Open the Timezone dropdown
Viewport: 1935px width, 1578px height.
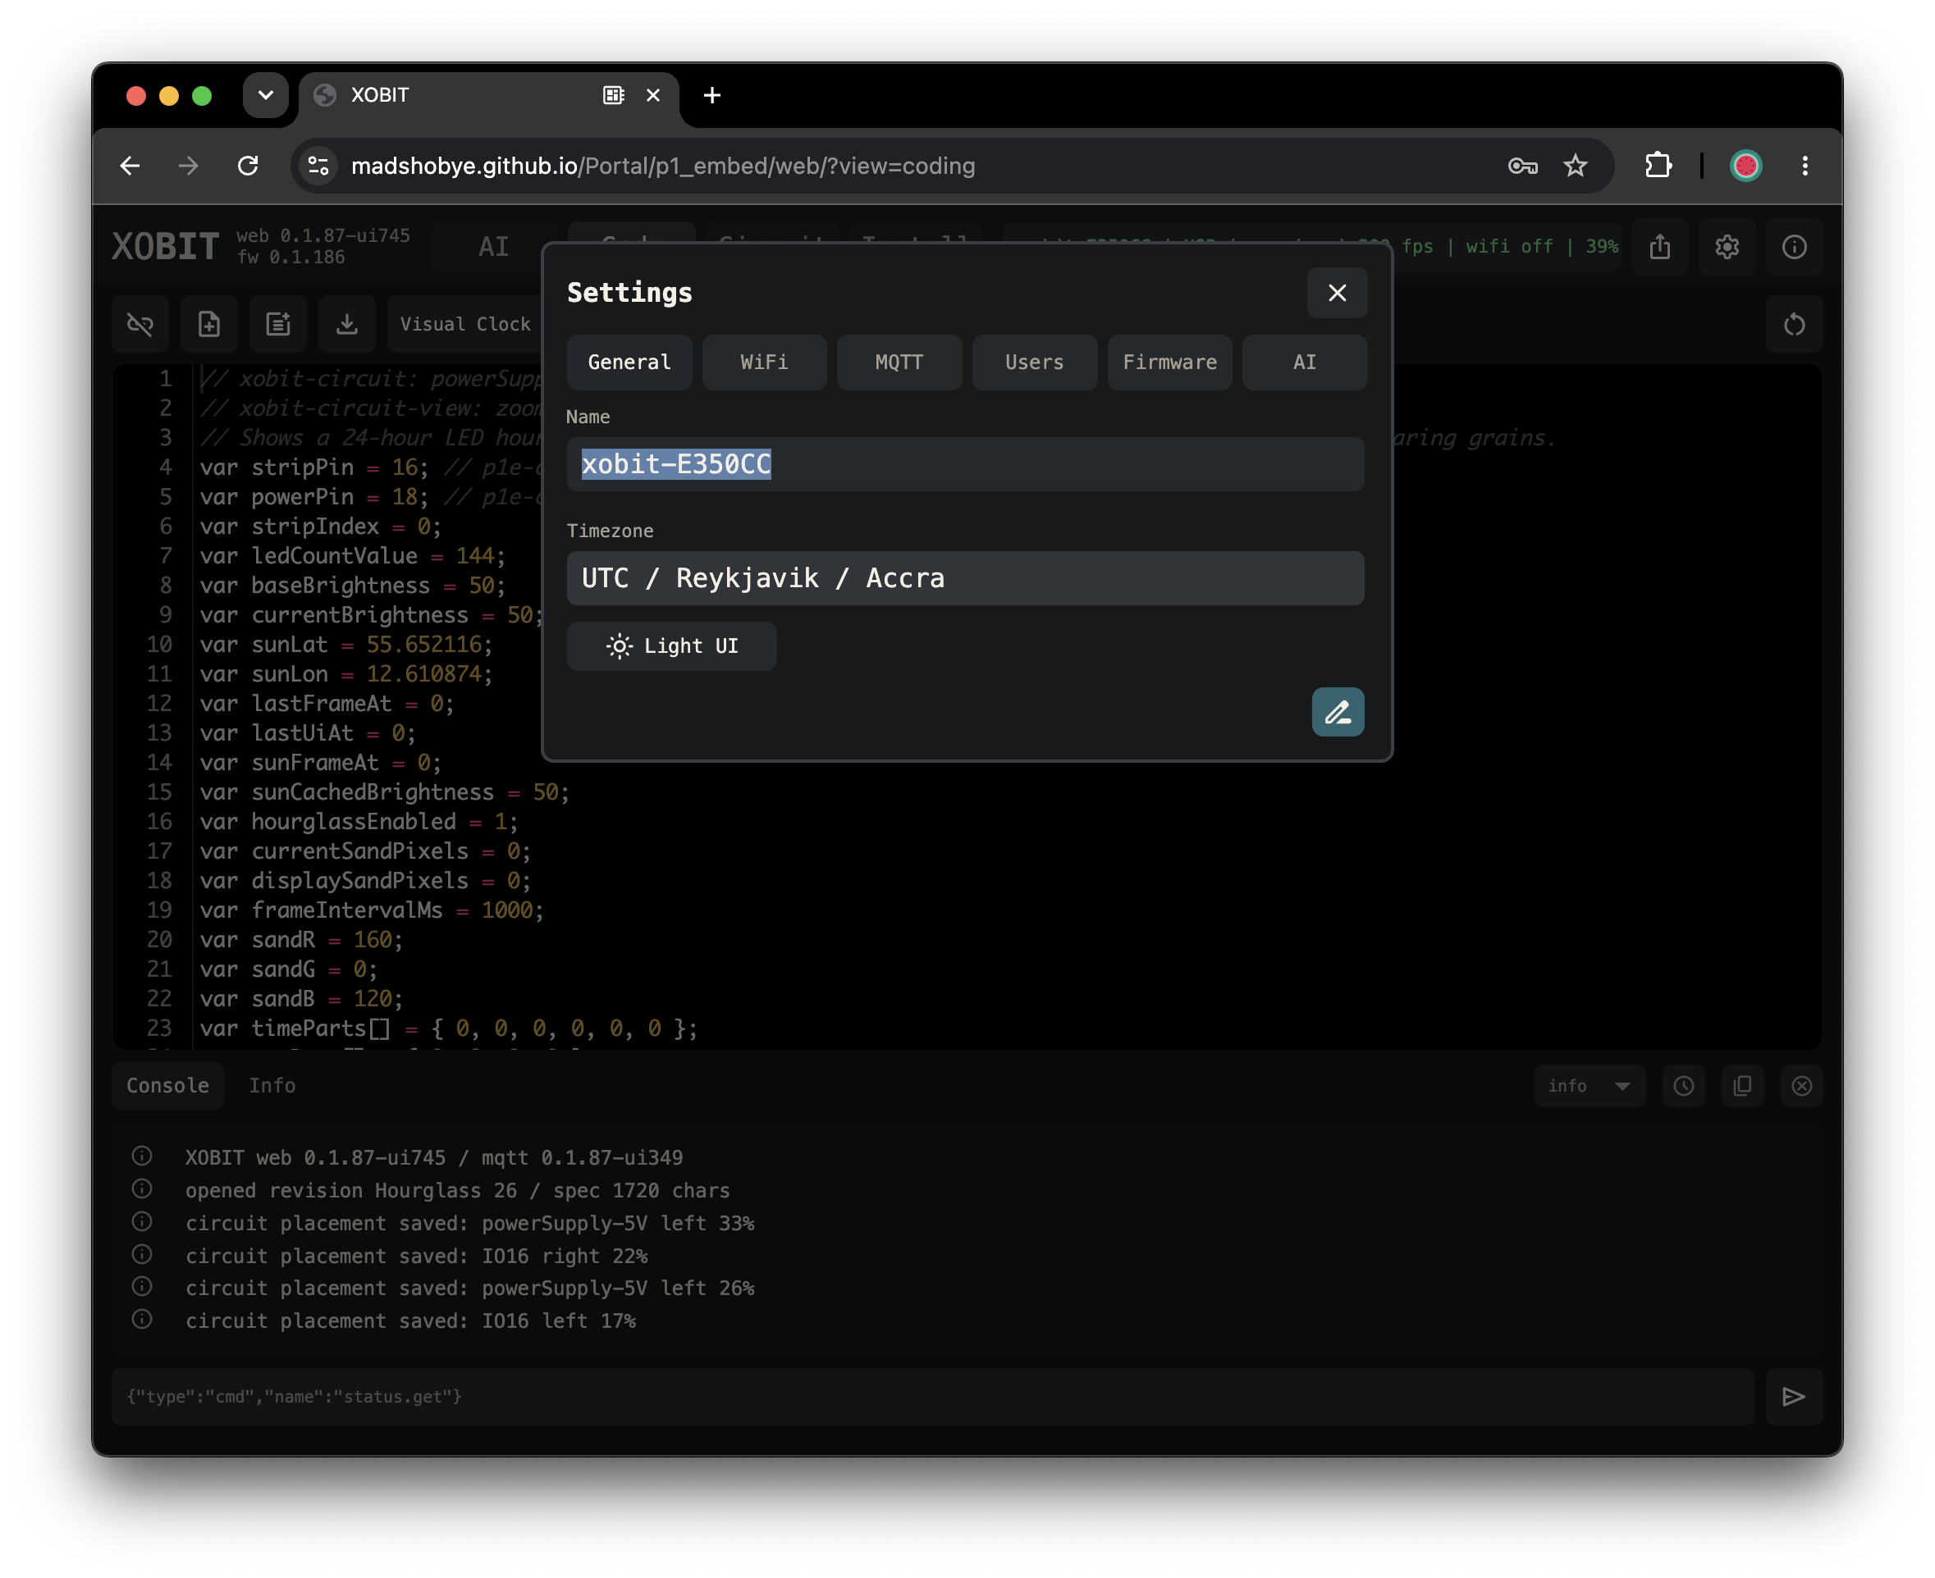[x=965, y=578]
